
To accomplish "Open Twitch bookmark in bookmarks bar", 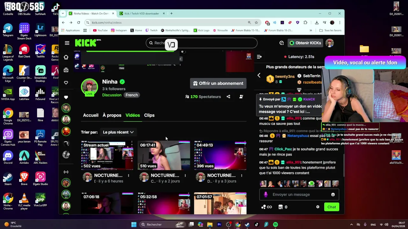I will point(151,31).
